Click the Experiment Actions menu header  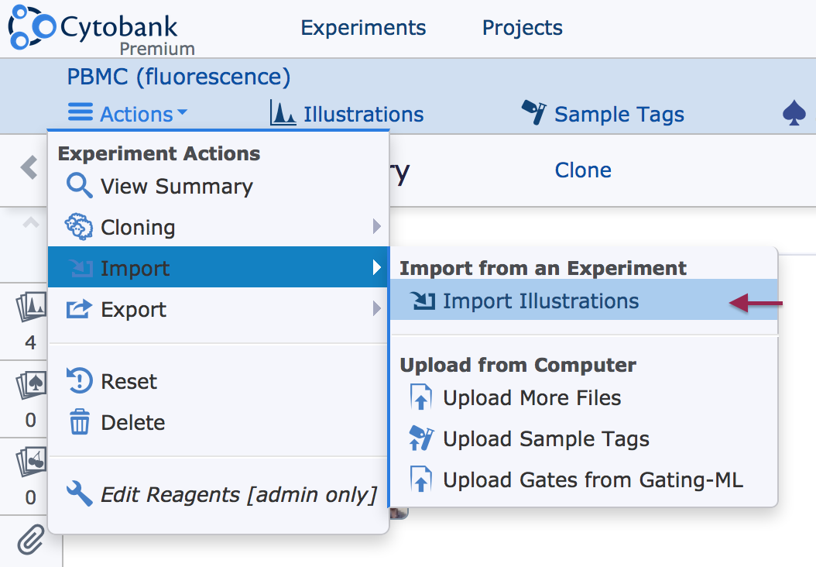coord(159,153)
